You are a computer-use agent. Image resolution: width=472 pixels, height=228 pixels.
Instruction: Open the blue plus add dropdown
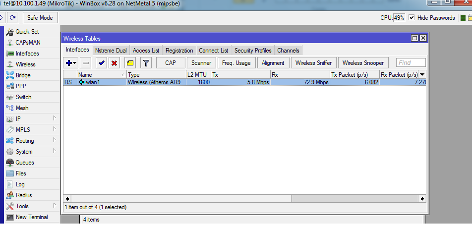(71, 63)
